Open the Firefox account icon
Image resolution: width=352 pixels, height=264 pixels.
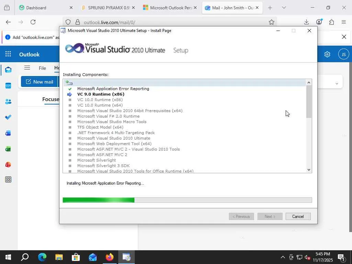[319, 22]
